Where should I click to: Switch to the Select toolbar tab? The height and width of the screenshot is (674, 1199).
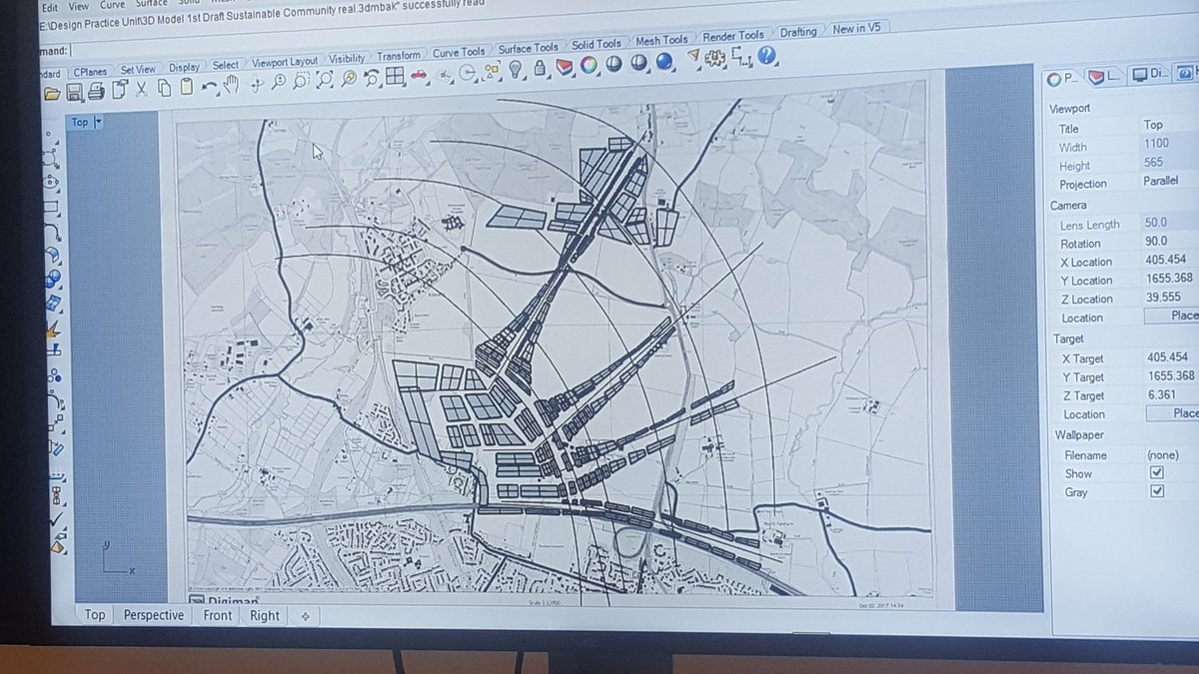pyautogui.click(x=225, y=66)
